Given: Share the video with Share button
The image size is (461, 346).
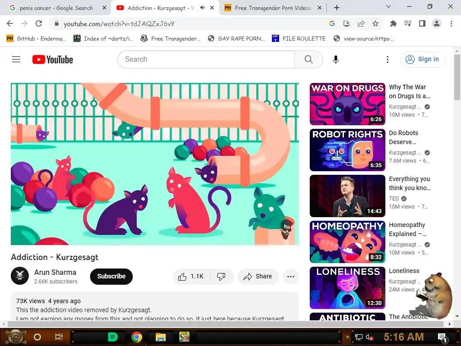Looking at the screenshot, I should pos(258,276).
